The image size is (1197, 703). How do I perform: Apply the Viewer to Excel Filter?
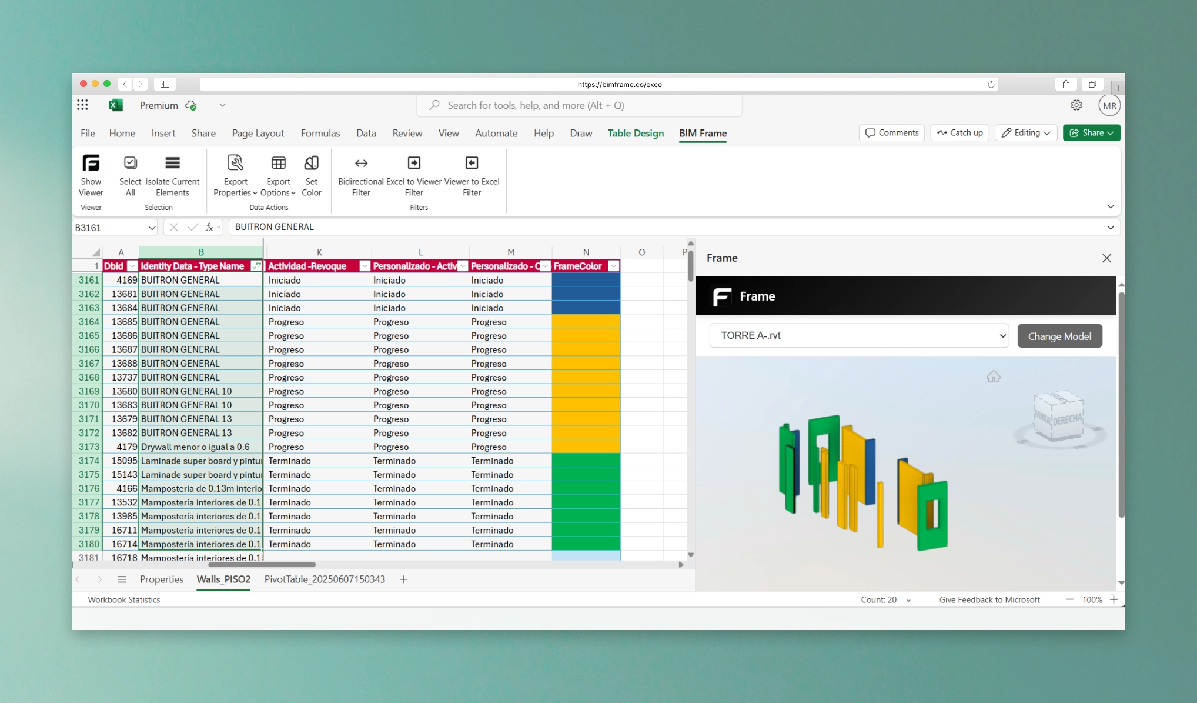click(471, 174)
